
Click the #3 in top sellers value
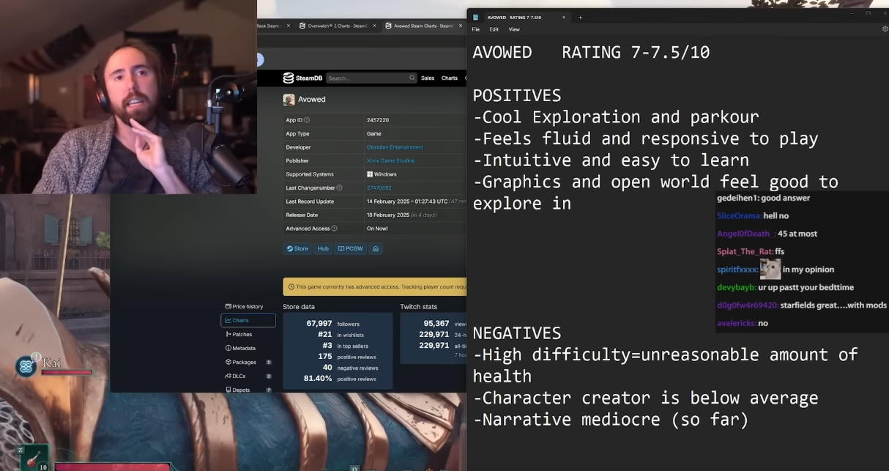[327, 345]
